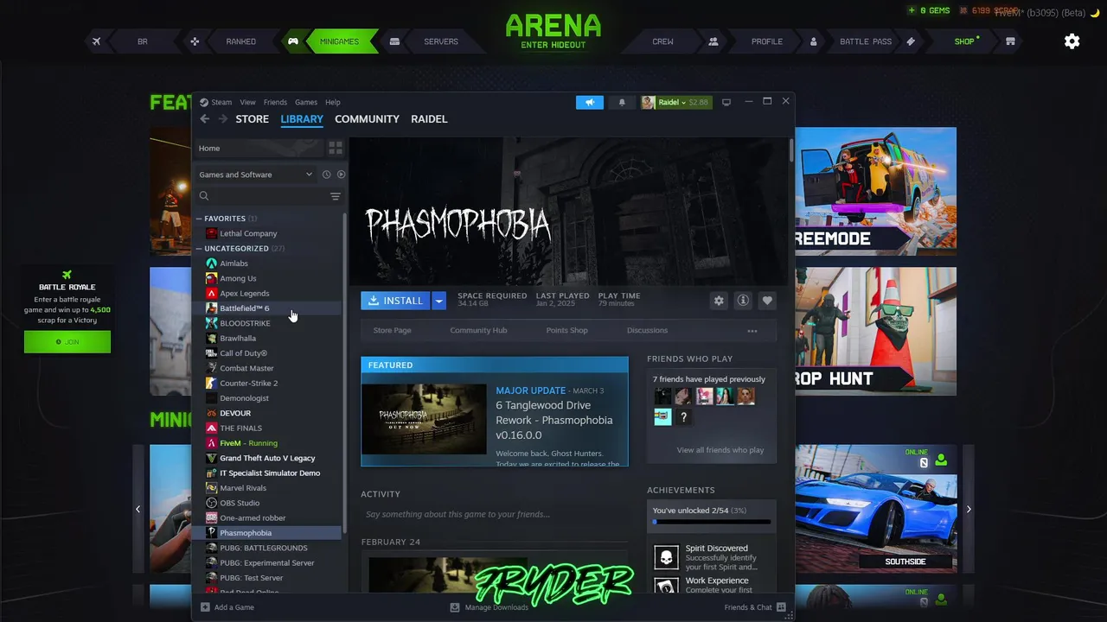The image size is (1107, 622).
Task: Click the crosshair icon beside RANKED
Action: pyautogui.click(x=195, y=41)
